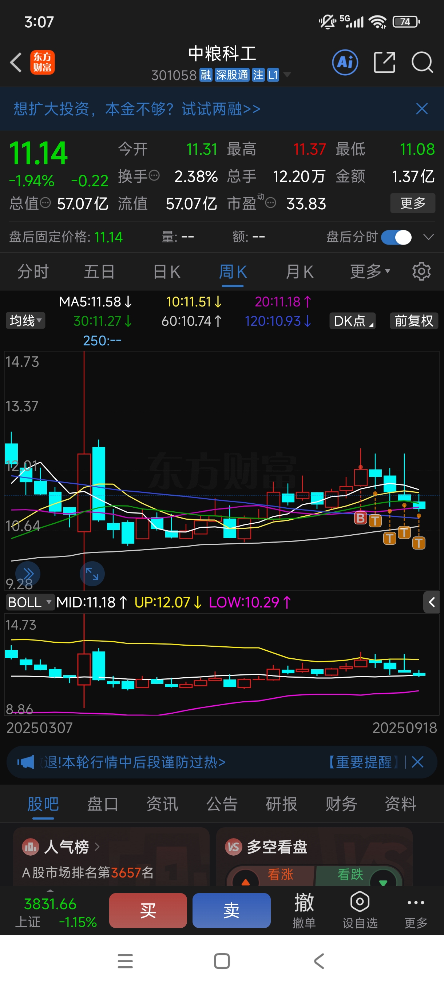Close the important reminder notice
The image size is (444, 987).
tap(417, 762)
